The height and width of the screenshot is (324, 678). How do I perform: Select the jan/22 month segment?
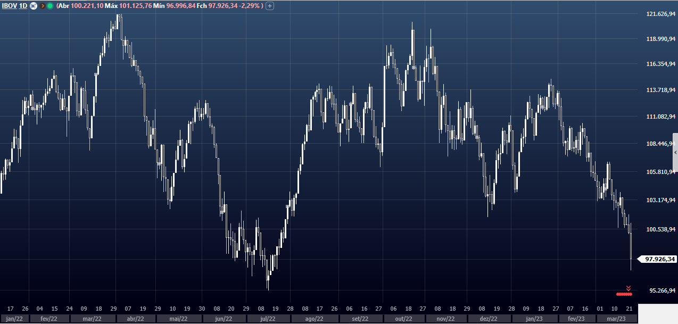14,319
